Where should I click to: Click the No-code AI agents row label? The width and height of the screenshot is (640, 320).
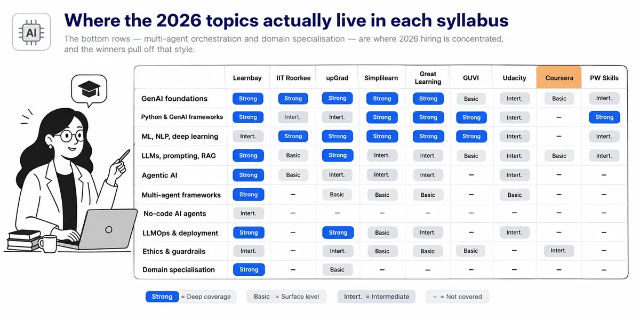point(175,214)
